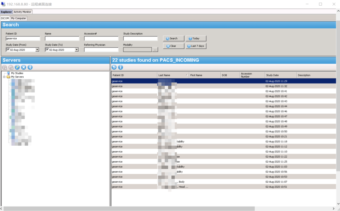Viewport: 340px width, 211px height.
Task: Click the Search button
Action: tap(174, 39)
